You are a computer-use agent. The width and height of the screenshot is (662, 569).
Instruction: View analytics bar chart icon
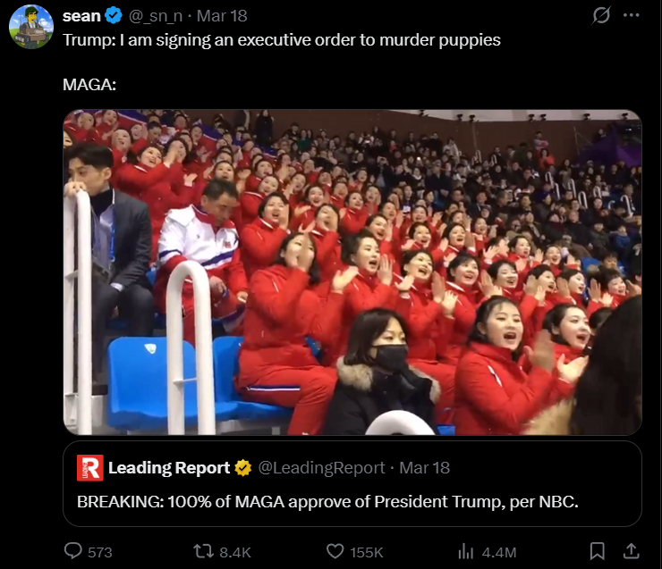(466, 551)
